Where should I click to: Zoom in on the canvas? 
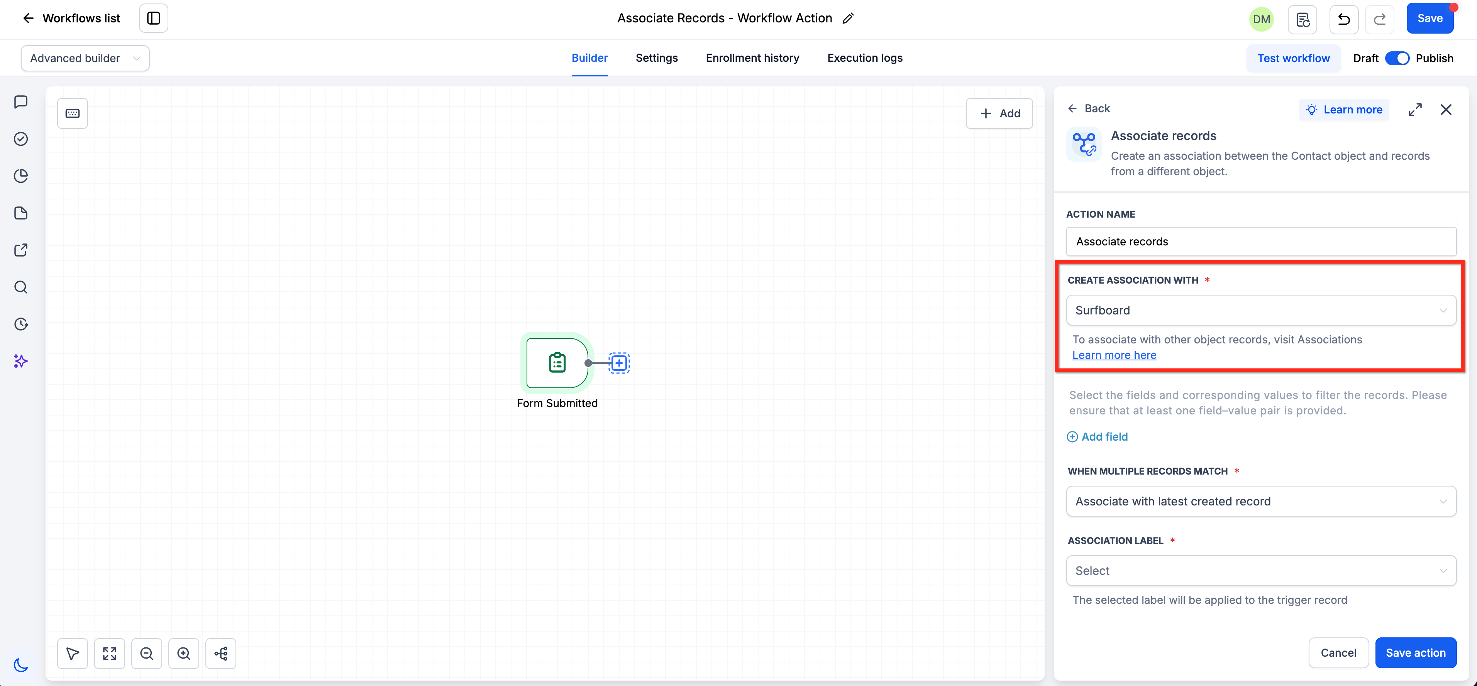(x=183, y=653)
